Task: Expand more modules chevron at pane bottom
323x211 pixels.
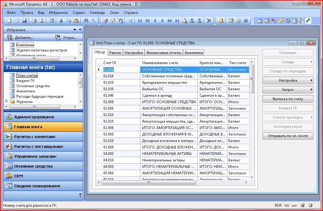Action: point(80,195)
